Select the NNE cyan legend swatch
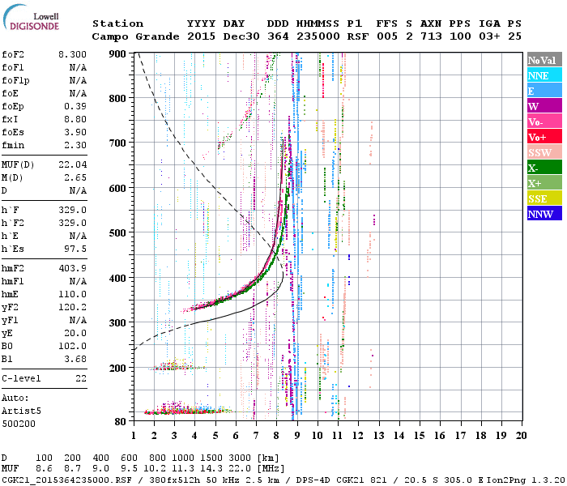Screen dimensions: 567x486 pyautogui.click(x=544, y=75)
